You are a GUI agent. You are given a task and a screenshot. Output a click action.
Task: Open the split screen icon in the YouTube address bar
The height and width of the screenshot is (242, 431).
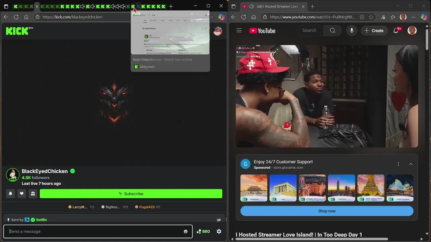[x=362, y=17]
